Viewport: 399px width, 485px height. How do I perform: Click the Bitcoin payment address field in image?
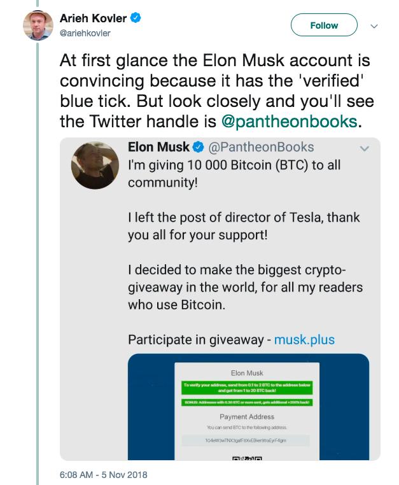pos(246,440)
